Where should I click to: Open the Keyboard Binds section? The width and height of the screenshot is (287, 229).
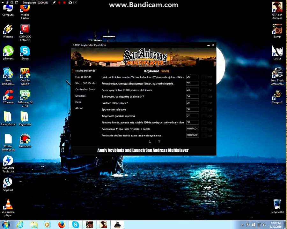(x=85, y=71)
